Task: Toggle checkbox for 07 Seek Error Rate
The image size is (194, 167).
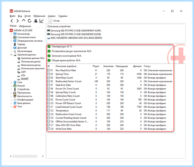Action: coord(48,85)
